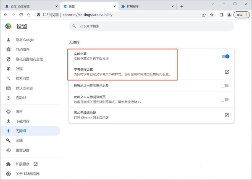Enable 短暂地突出显示焦点对象 toggle
This screenshot has height=180, width=252.
225,86
